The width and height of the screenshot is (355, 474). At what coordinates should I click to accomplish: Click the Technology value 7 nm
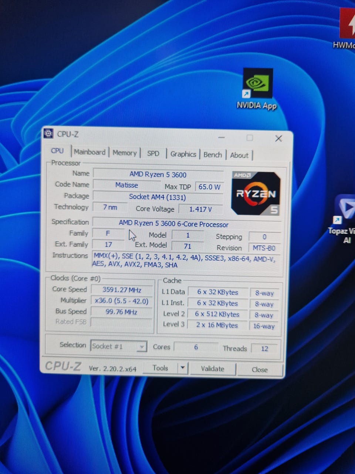point(110,207)
